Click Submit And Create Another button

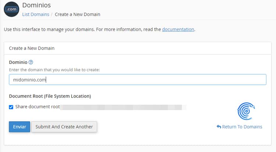pyautogui.click(x=64, y=127)
